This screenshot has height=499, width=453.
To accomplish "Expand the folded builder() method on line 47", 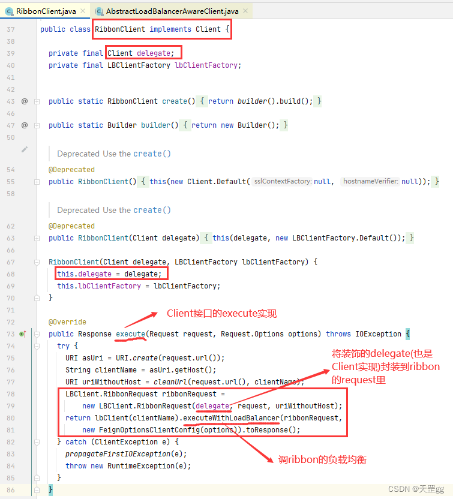I will point(37,125).
